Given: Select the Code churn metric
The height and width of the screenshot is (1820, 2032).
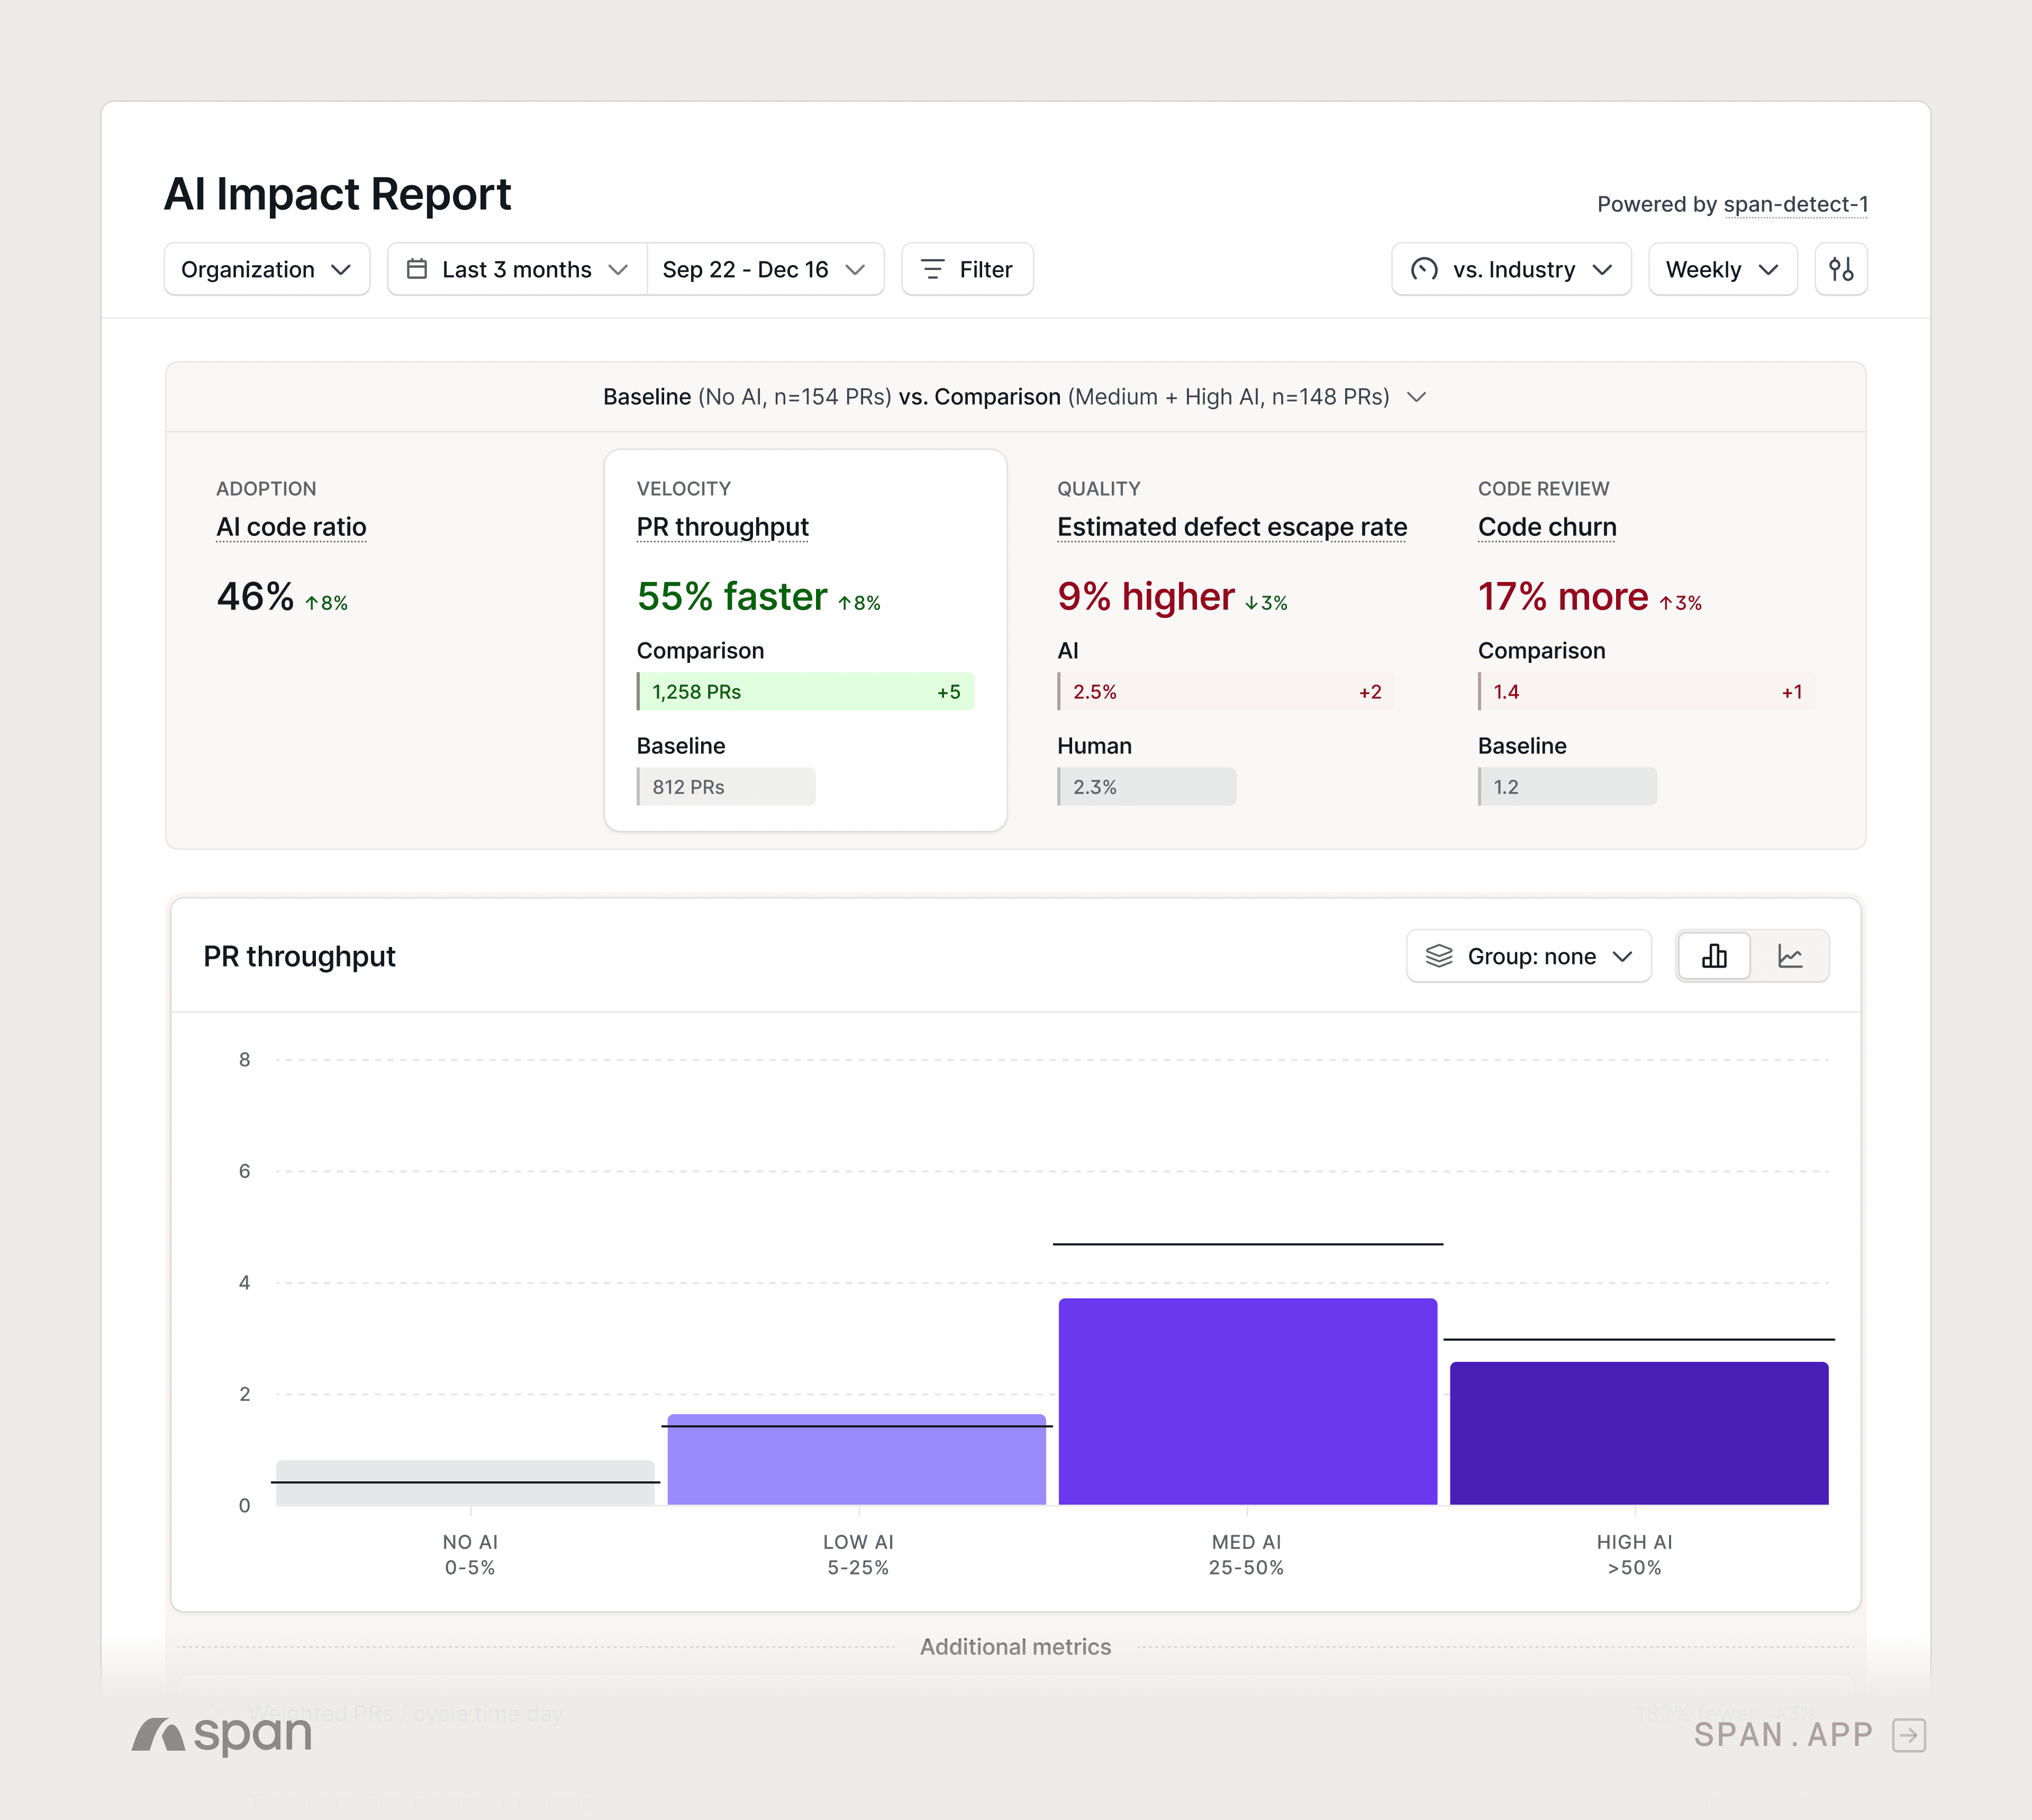Looking at the screenshot, I should click(1546, 527).
